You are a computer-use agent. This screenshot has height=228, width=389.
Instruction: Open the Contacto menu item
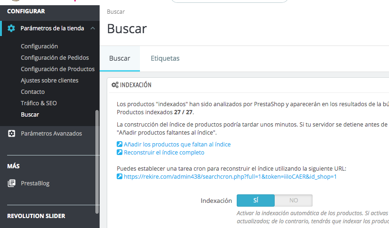click(33, 92)
